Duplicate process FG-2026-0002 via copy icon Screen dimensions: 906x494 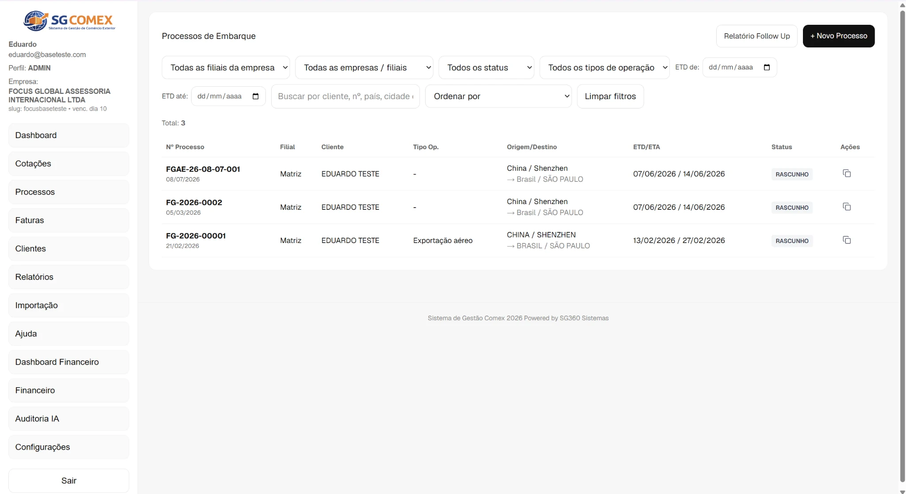[x=847, y=207]
